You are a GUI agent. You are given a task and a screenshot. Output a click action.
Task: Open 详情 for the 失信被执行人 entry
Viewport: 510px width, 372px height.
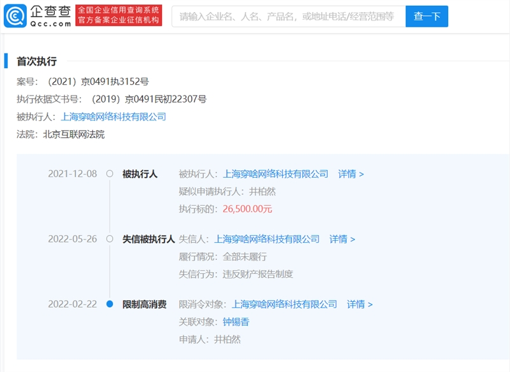[342, 239]
